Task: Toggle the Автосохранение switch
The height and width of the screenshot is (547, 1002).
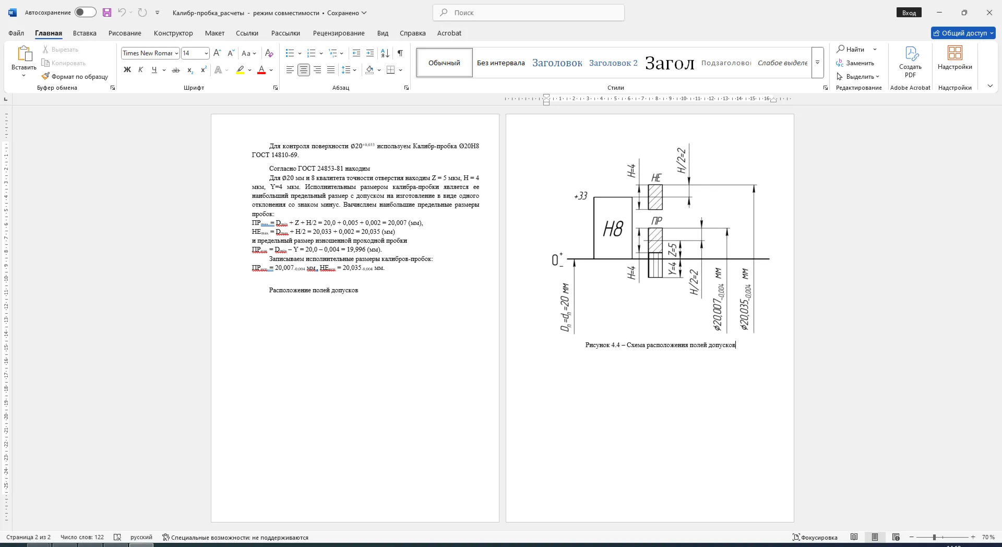Action: point(85,13)
